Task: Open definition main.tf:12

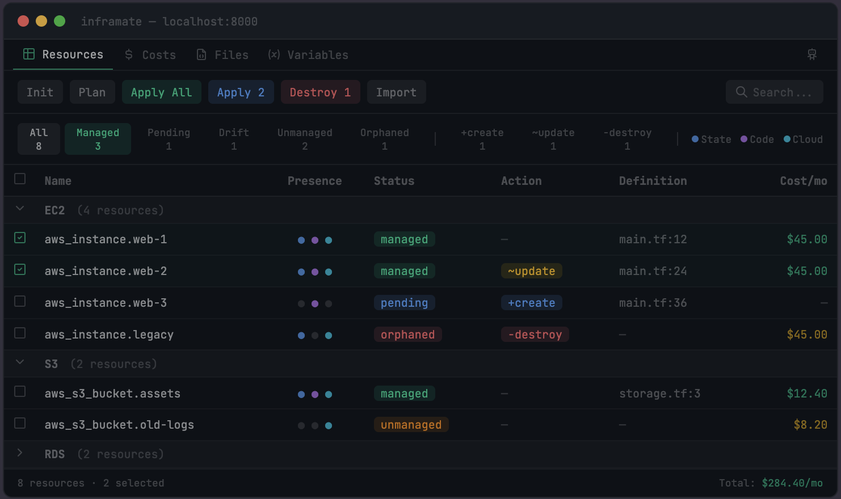Action: pyautogui.click(x=653, y=239)
